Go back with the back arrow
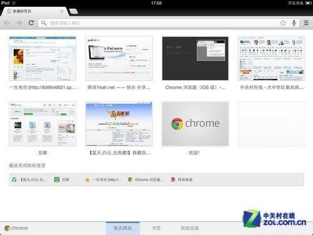This screenshot has width=313, height=235. point(8,23)
